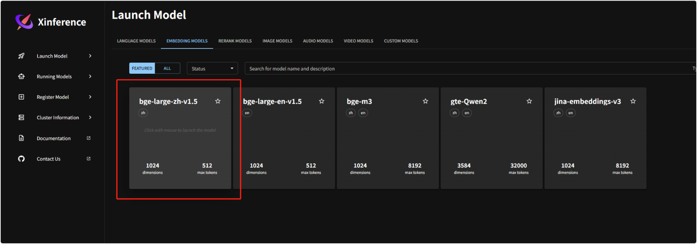Click the zh tag on bge-m3

[351, 113]
